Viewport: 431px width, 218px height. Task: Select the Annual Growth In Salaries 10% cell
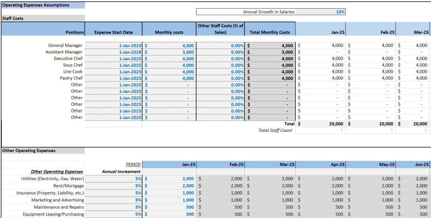point(320,12)
